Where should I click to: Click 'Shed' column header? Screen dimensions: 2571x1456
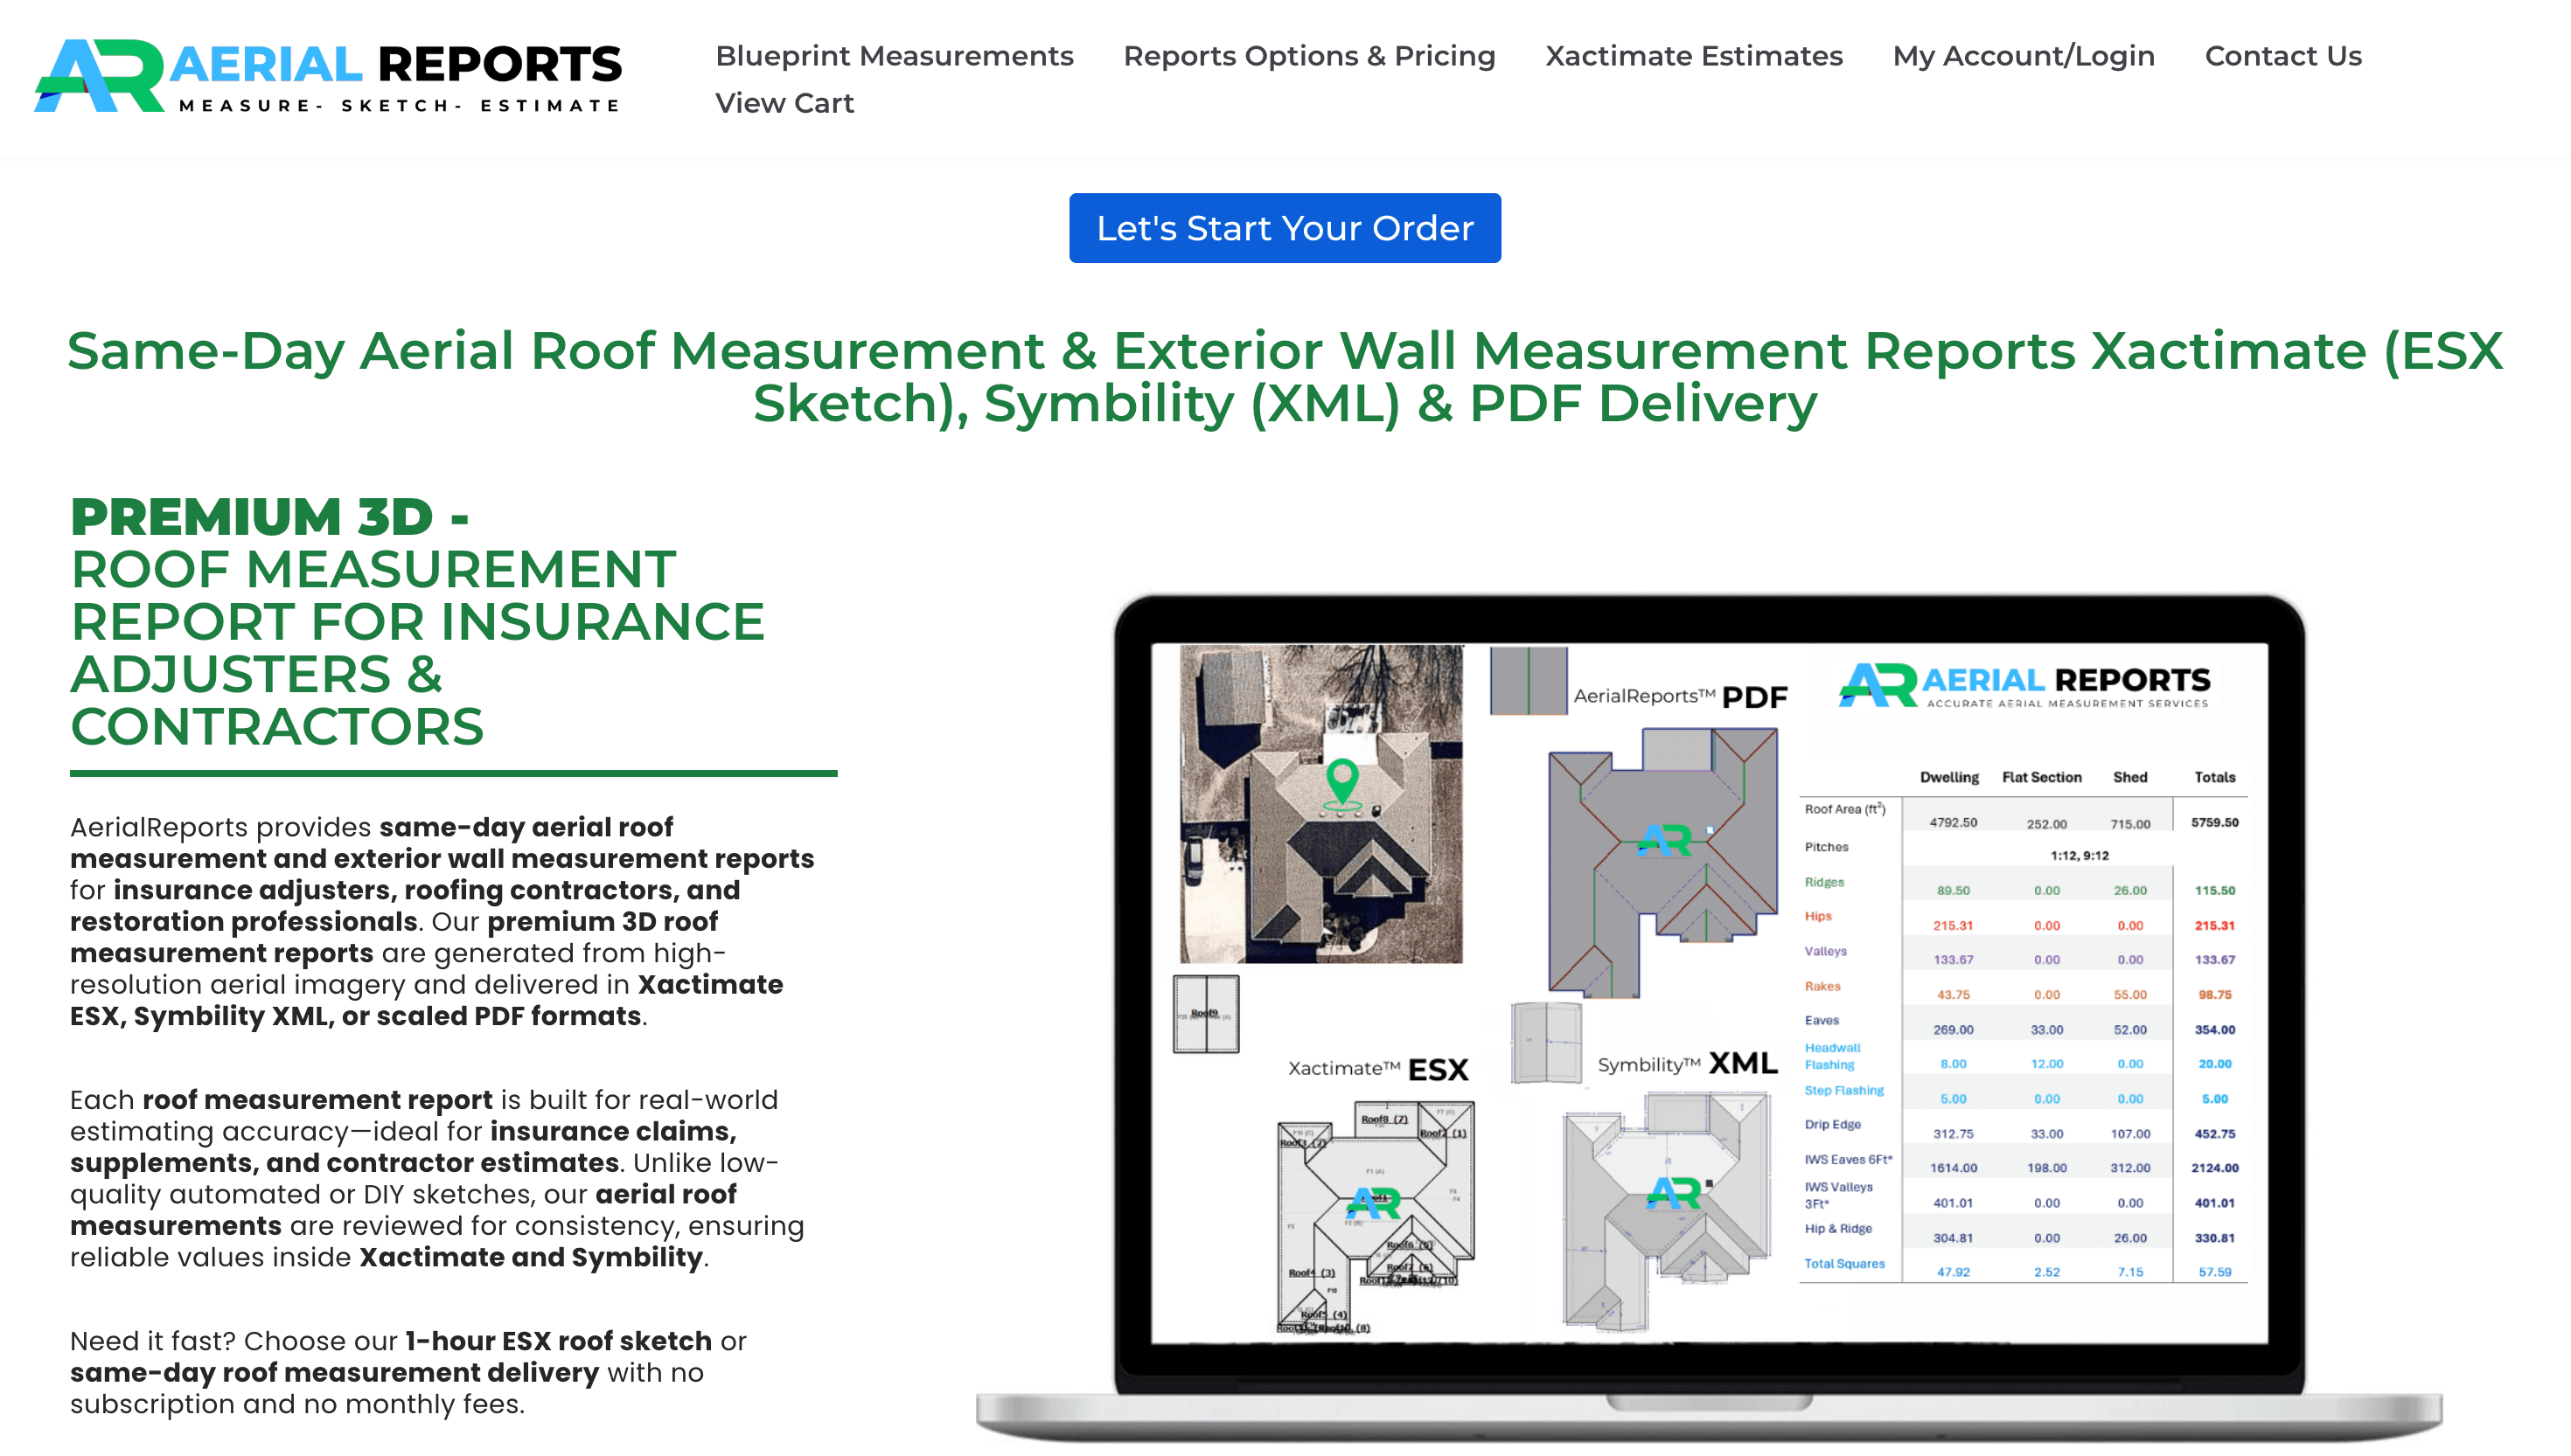(x=2130, y=777)
